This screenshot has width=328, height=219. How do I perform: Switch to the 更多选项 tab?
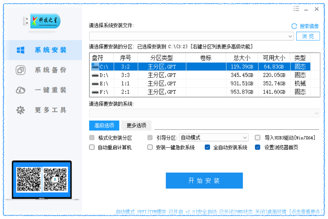136,126
